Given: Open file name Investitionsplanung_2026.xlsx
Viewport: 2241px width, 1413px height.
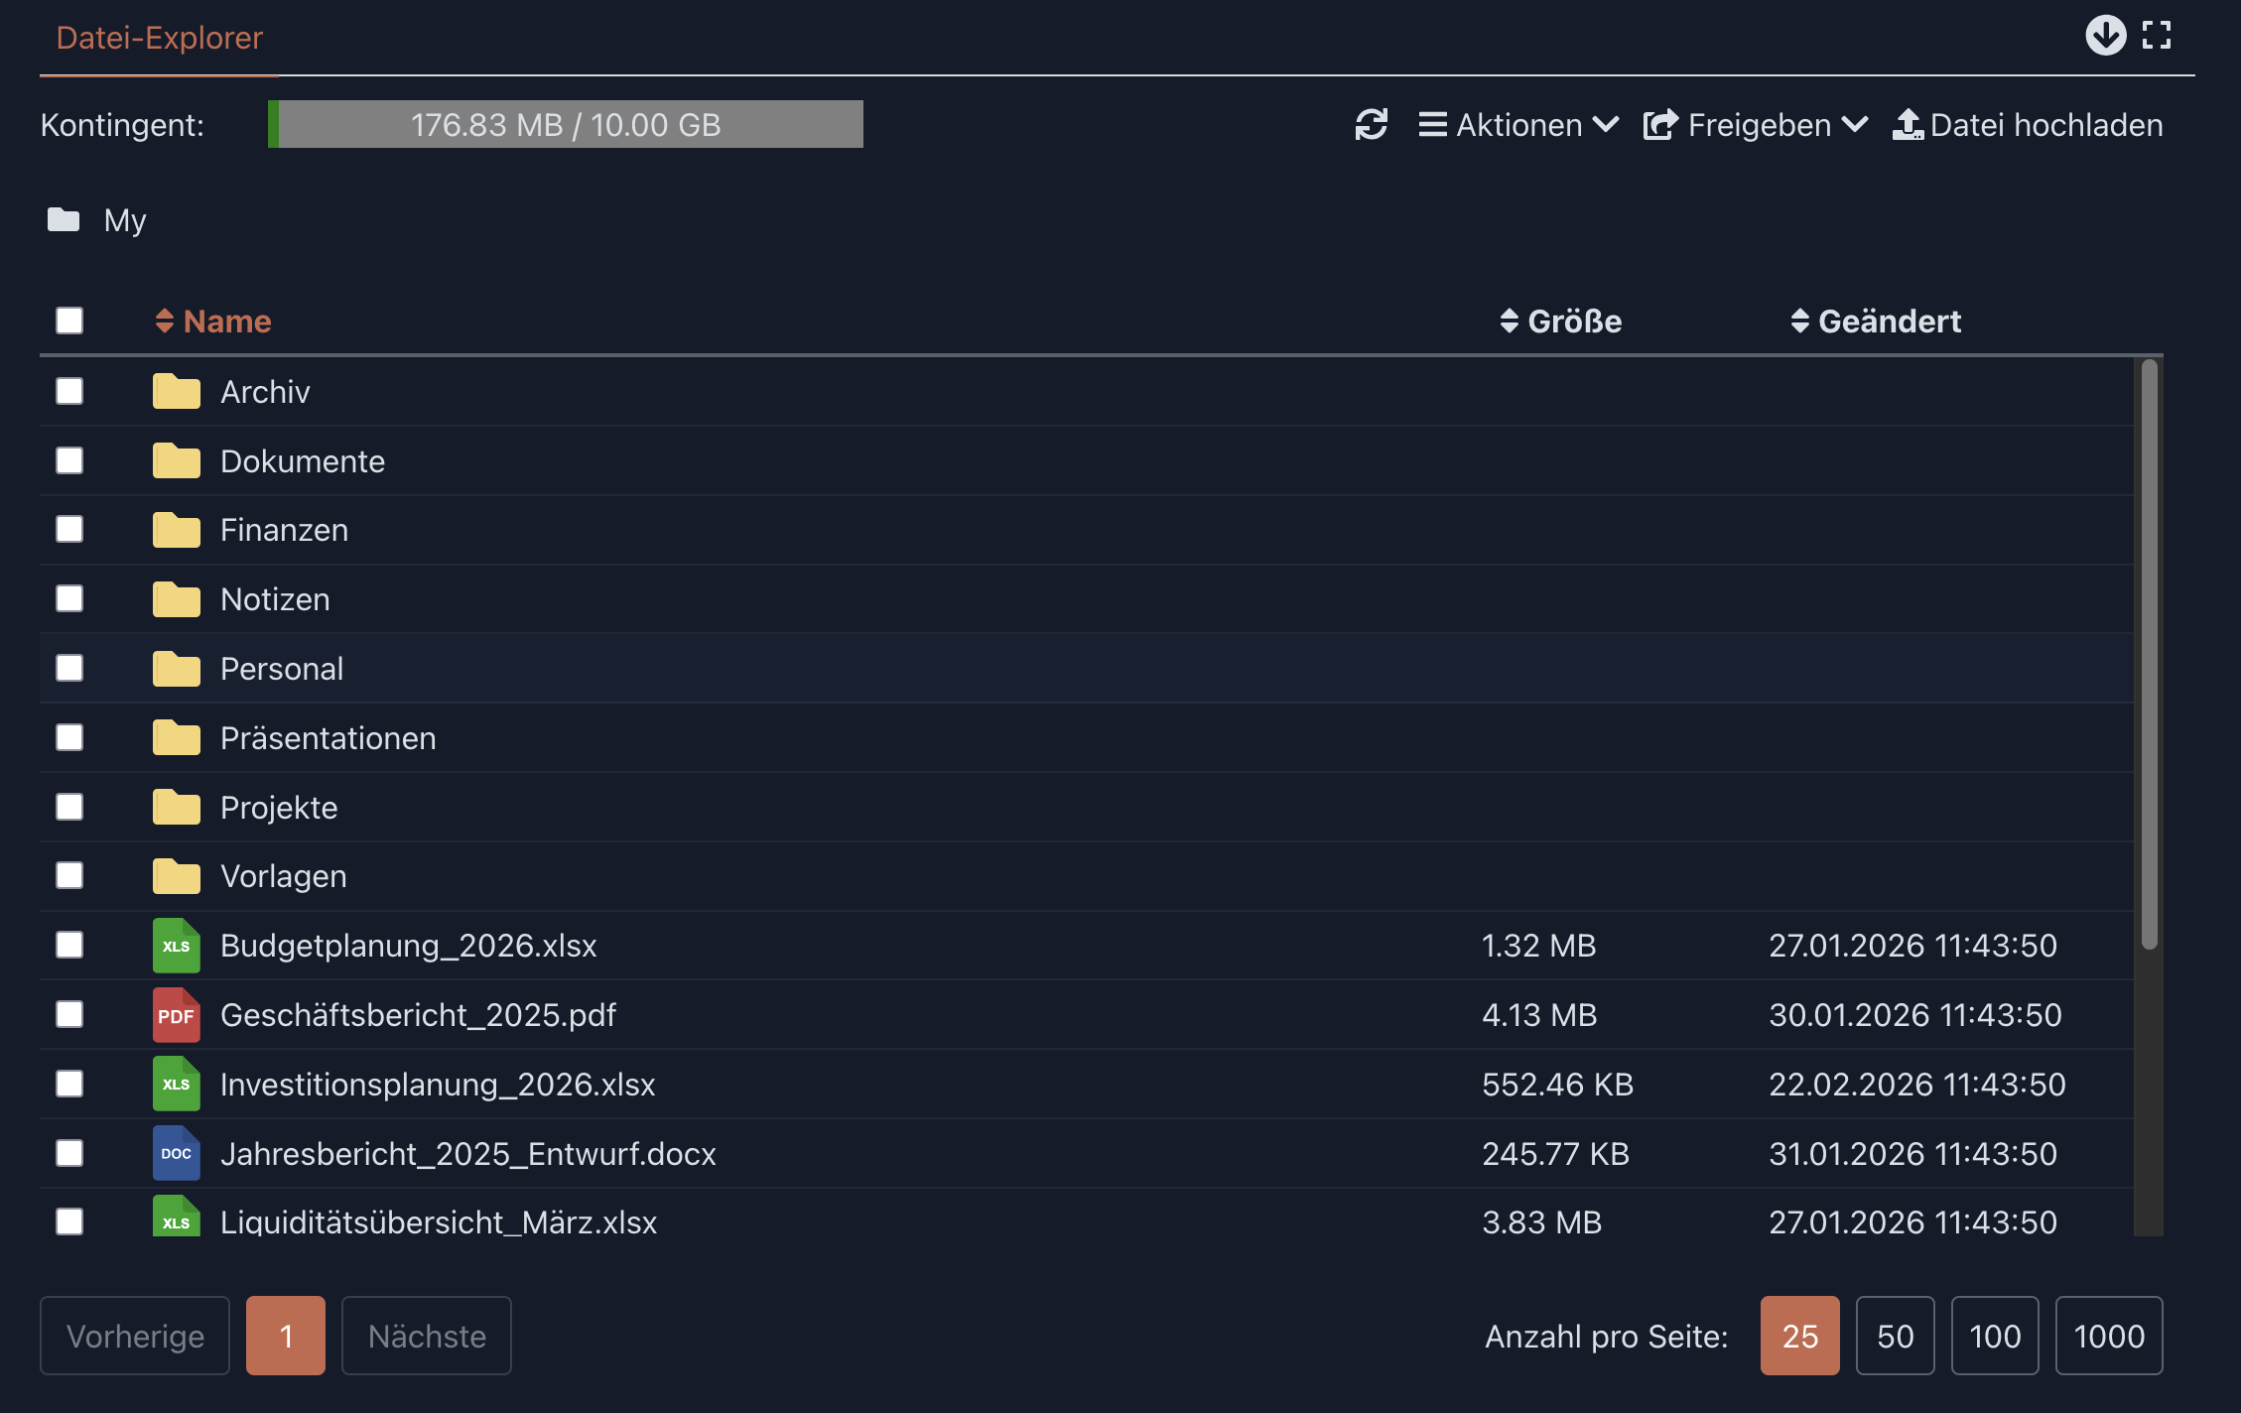Looking at the screenshot, I should [x=438, y=1085].
